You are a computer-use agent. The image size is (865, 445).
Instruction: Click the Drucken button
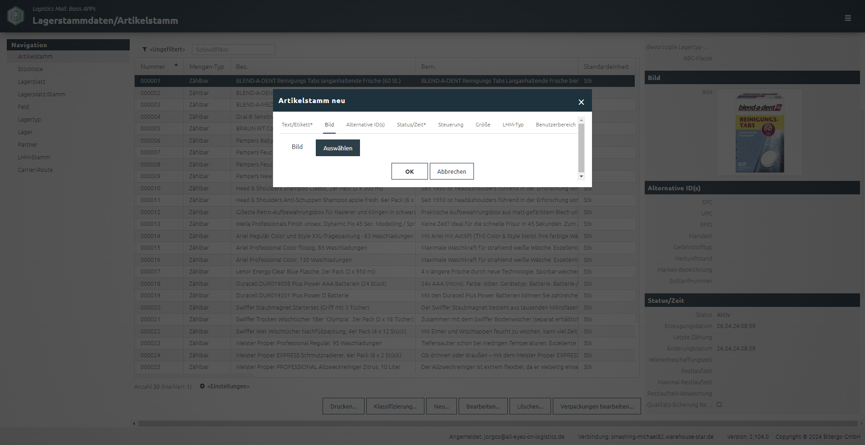point(343,406)
